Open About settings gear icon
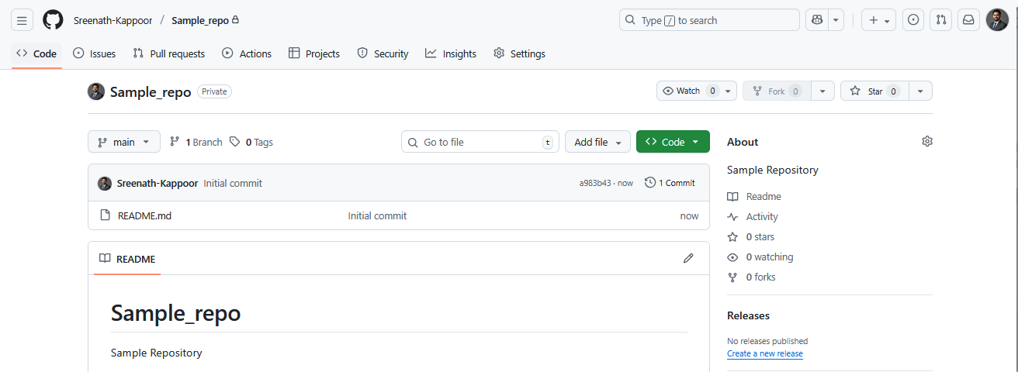1018x372 pixels. pos(927,141)
